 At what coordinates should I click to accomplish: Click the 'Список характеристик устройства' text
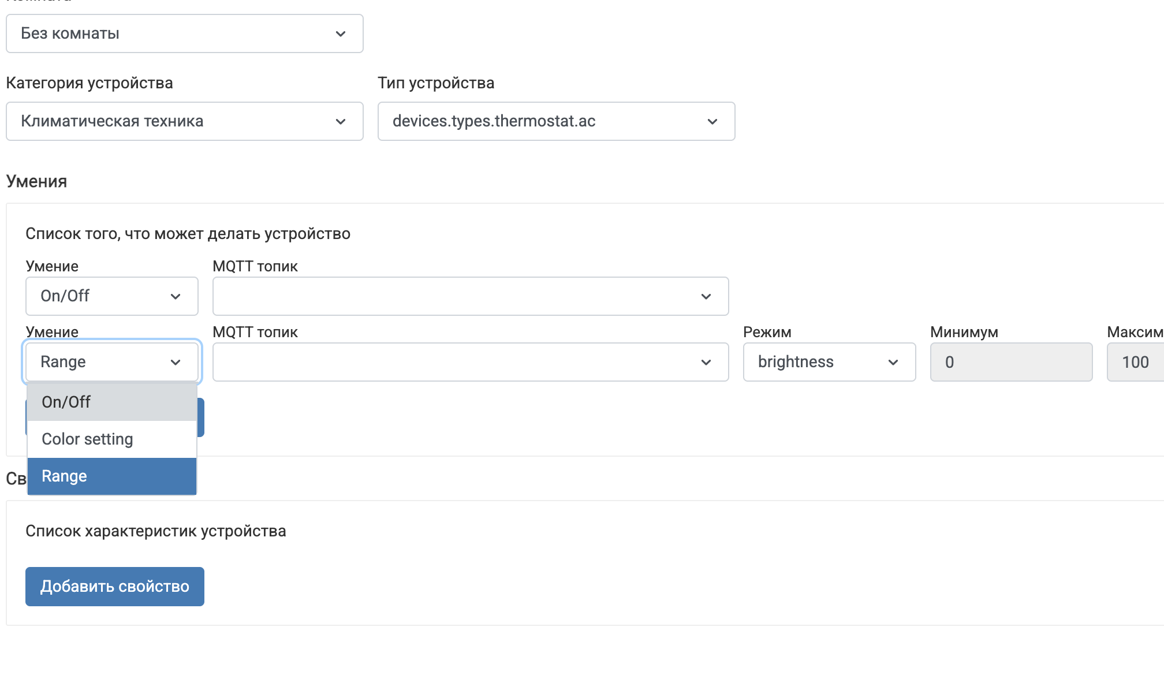click(156, 531)
